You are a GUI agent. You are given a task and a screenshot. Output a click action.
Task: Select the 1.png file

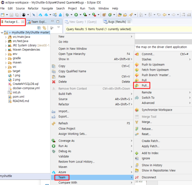16,75
